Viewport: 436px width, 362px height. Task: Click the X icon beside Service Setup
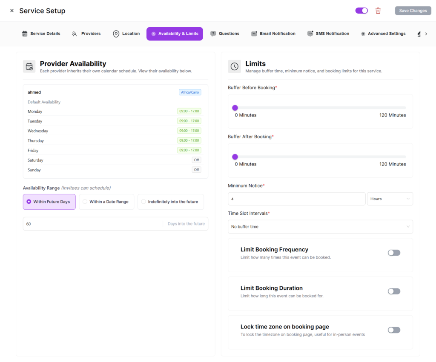12,11
